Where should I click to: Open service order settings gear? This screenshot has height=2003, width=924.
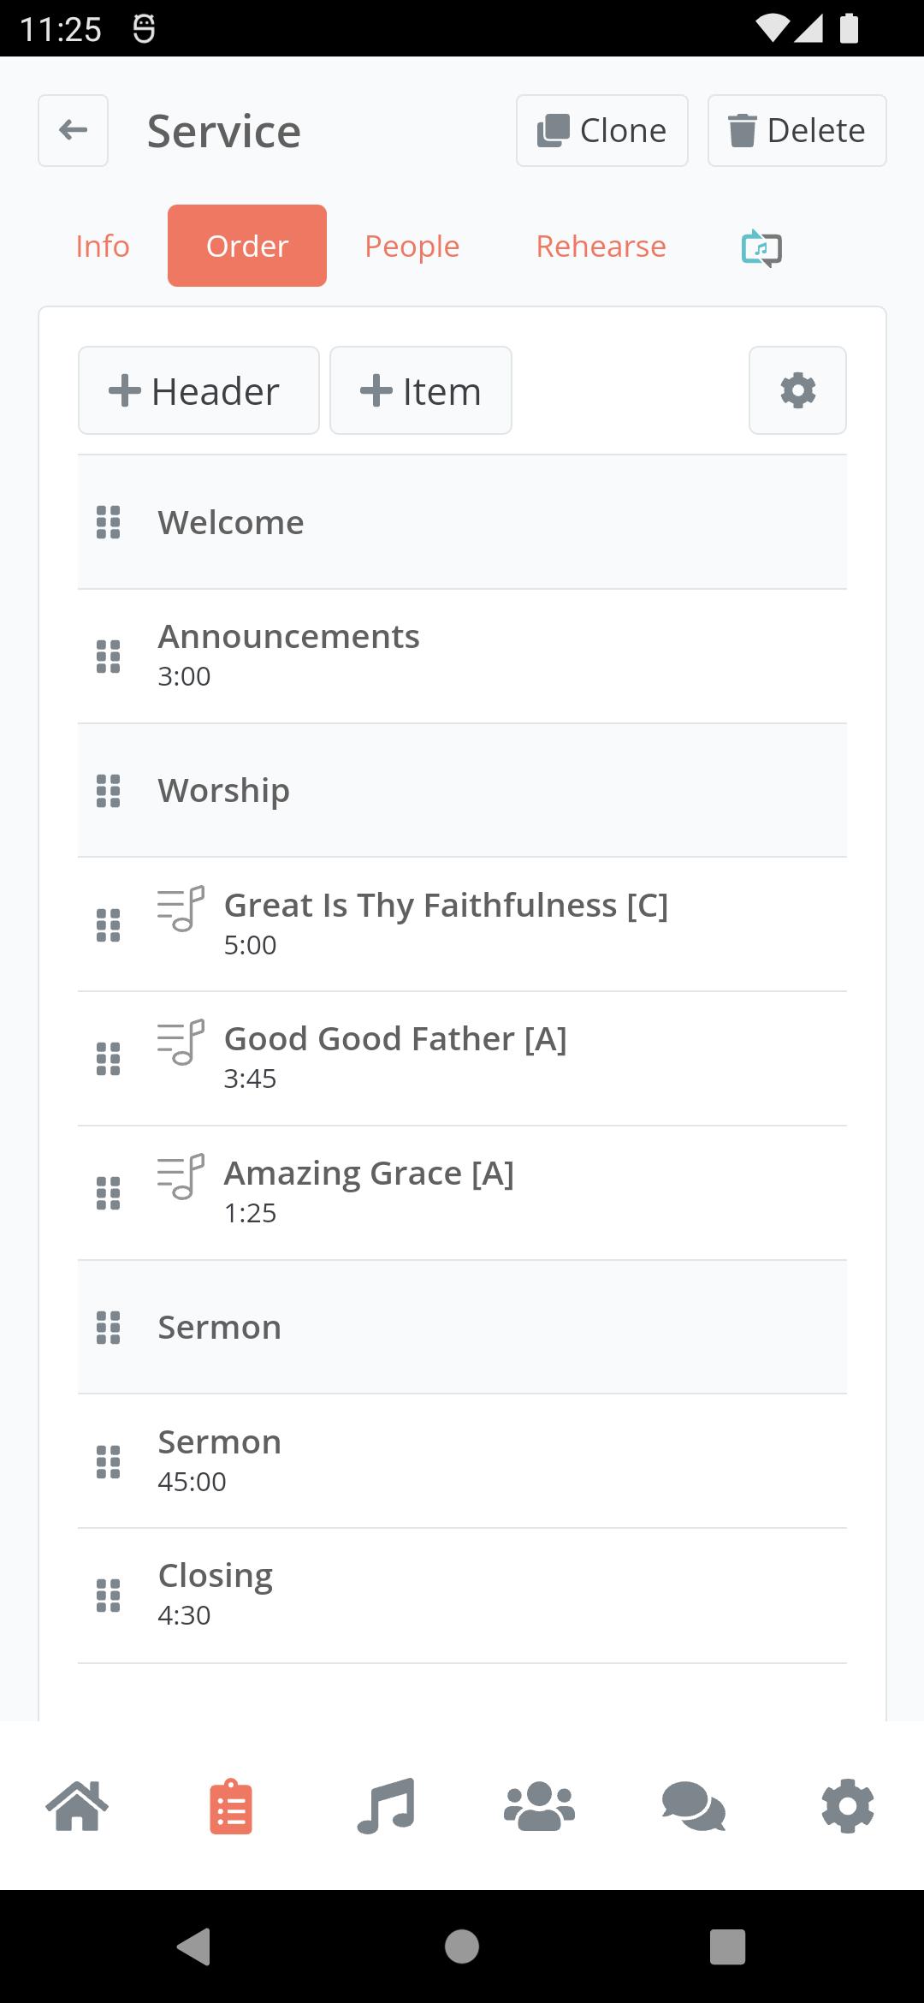pyautogui.click(x=797, y=390)
